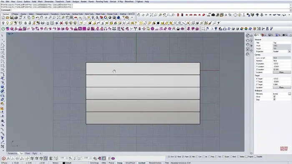
Task: Toggle the wallpaper Gray checkbox
Action: tap(274, 99)
